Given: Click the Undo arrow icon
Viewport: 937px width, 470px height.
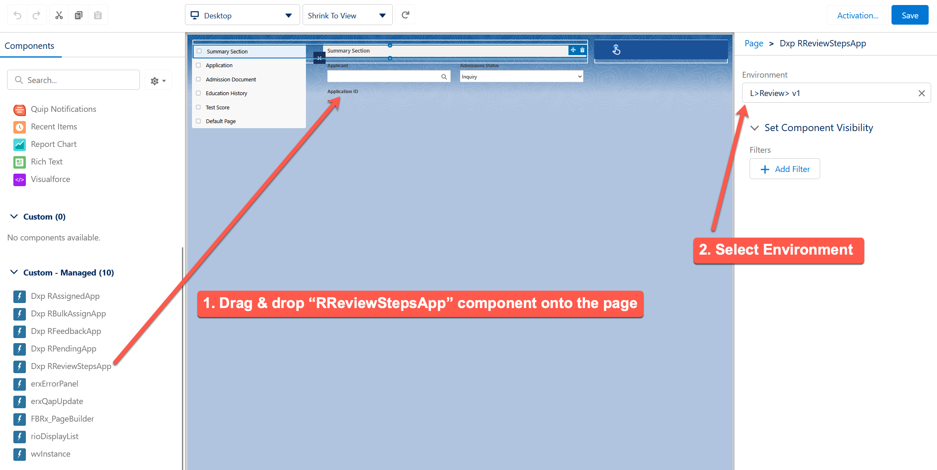Looking at the screenshot, I should pos(18,15).
